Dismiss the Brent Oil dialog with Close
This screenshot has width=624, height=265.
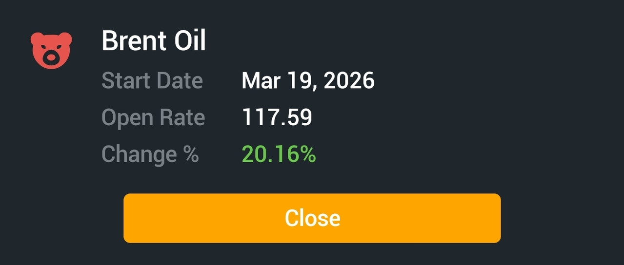pyautogui.click(x=312, y=218)
